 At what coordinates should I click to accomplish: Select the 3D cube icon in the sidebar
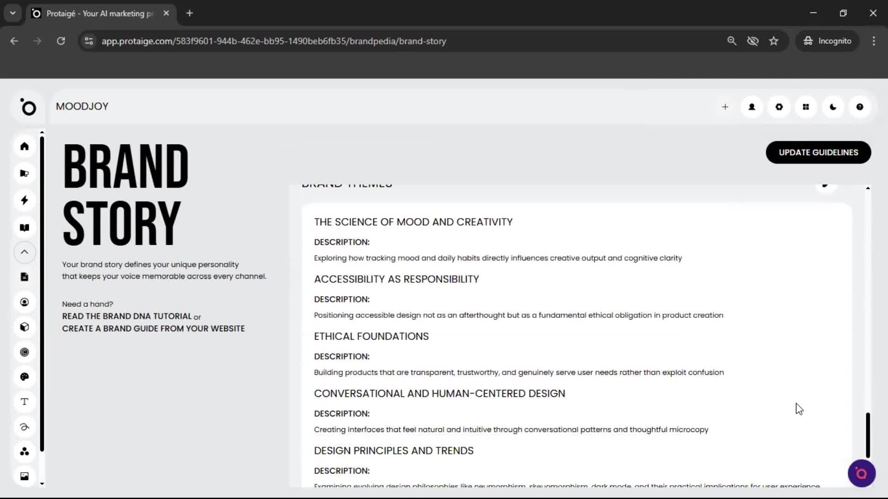point(25,327)
